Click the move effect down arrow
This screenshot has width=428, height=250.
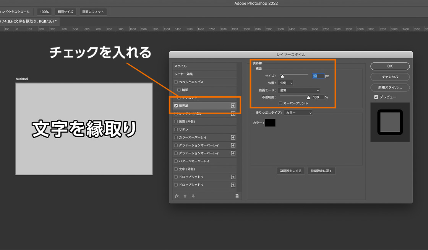tap(193, 196)
